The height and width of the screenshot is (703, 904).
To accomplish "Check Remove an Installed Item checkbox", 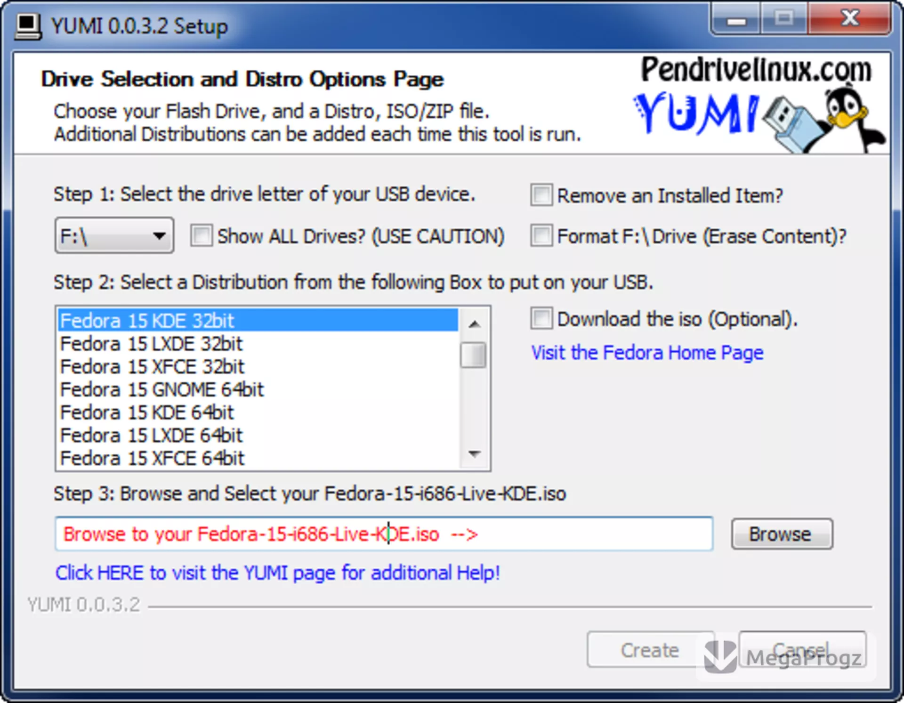I will (x=541, y=195).
